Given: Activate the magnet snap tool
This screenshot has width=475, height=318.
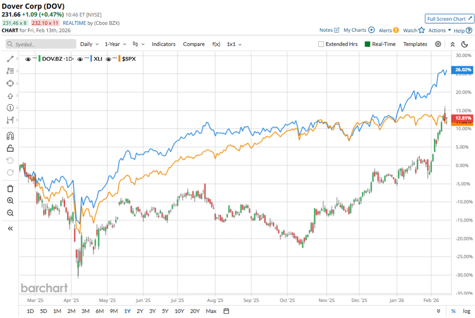Looking at the screenshot, I should point(10,135).
